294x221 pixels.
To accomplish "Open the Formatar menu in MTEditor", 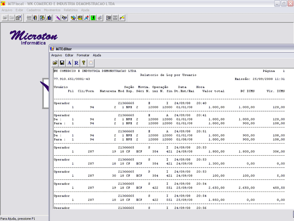I will pos(83,55).
